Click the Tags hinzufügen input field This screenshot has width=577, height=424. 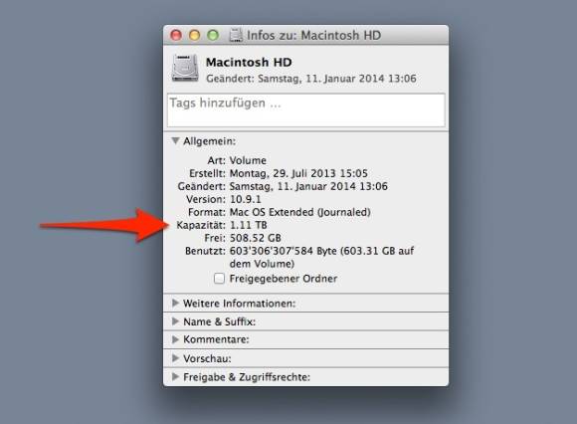click(x=306, y=110)
